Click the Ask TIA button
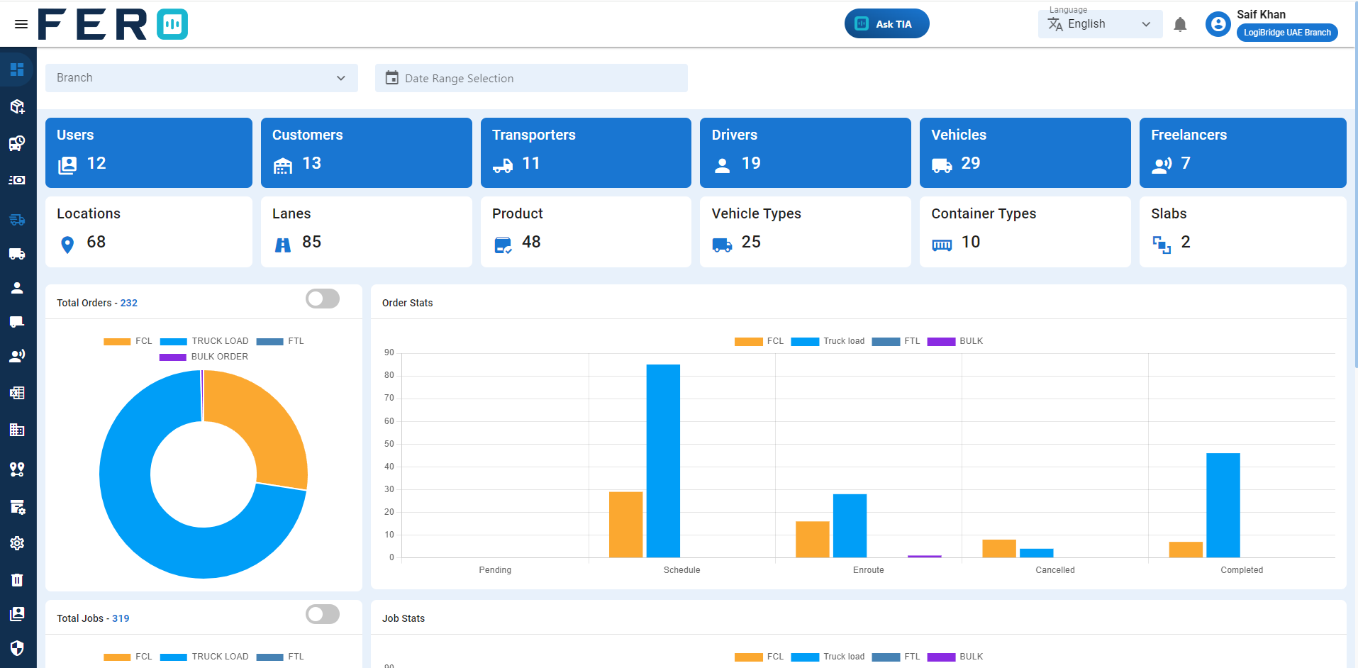 point(886,24)
